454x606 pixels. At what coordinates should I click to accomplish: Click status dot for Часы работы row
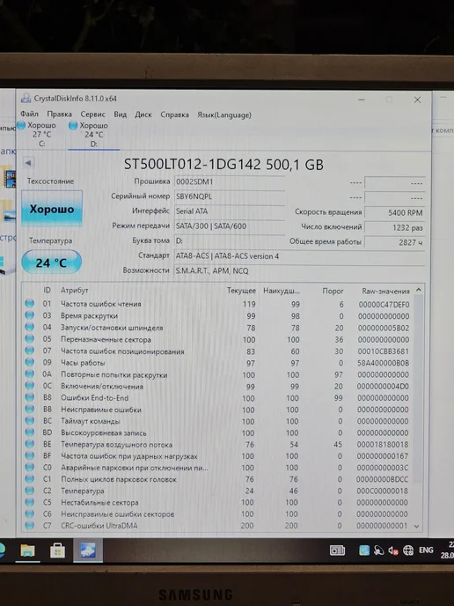[29, 362]
